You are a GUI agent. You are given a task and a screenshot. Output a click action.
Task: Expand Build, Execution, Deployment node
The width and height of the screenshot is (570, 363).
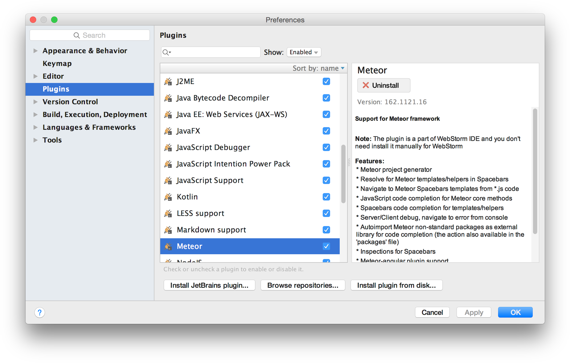[x=35, y=115]
